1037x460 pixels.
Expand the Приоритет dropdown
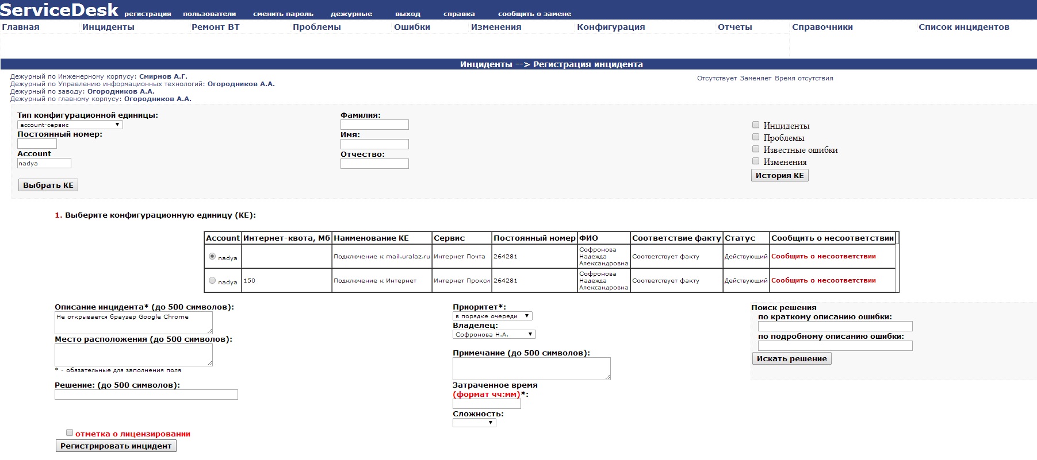click(x=492, y=316)
